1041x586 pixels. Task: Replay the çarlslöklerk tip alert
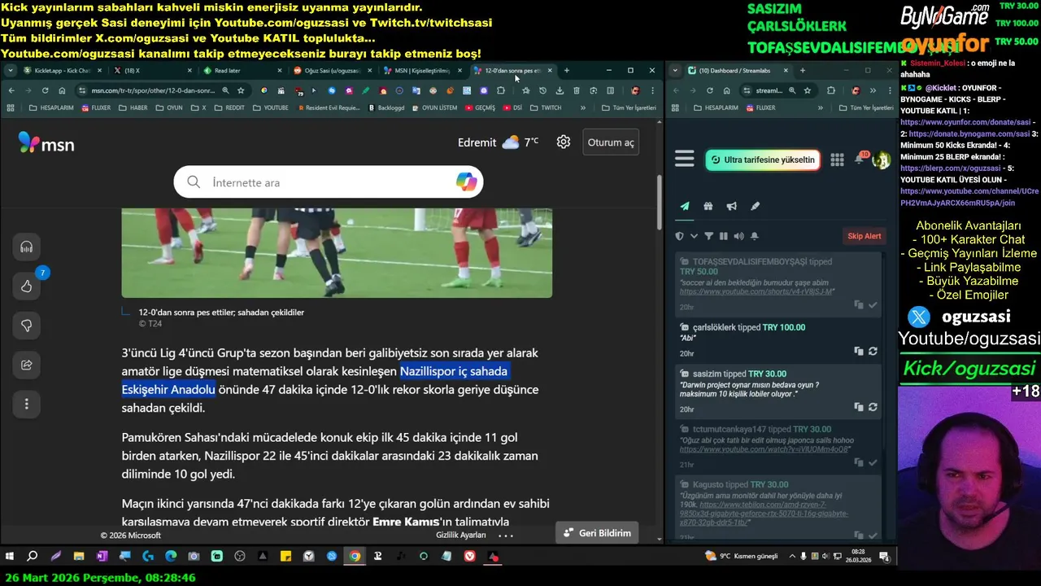873,352
